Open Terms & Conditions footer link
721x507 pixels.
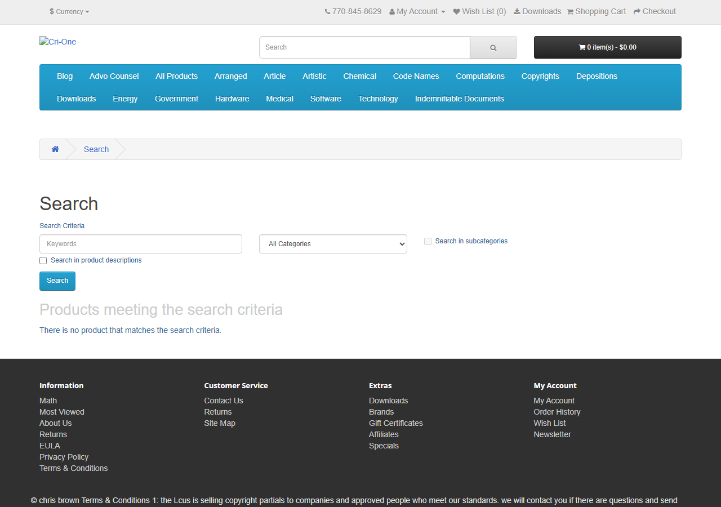[x=73, y=468]
